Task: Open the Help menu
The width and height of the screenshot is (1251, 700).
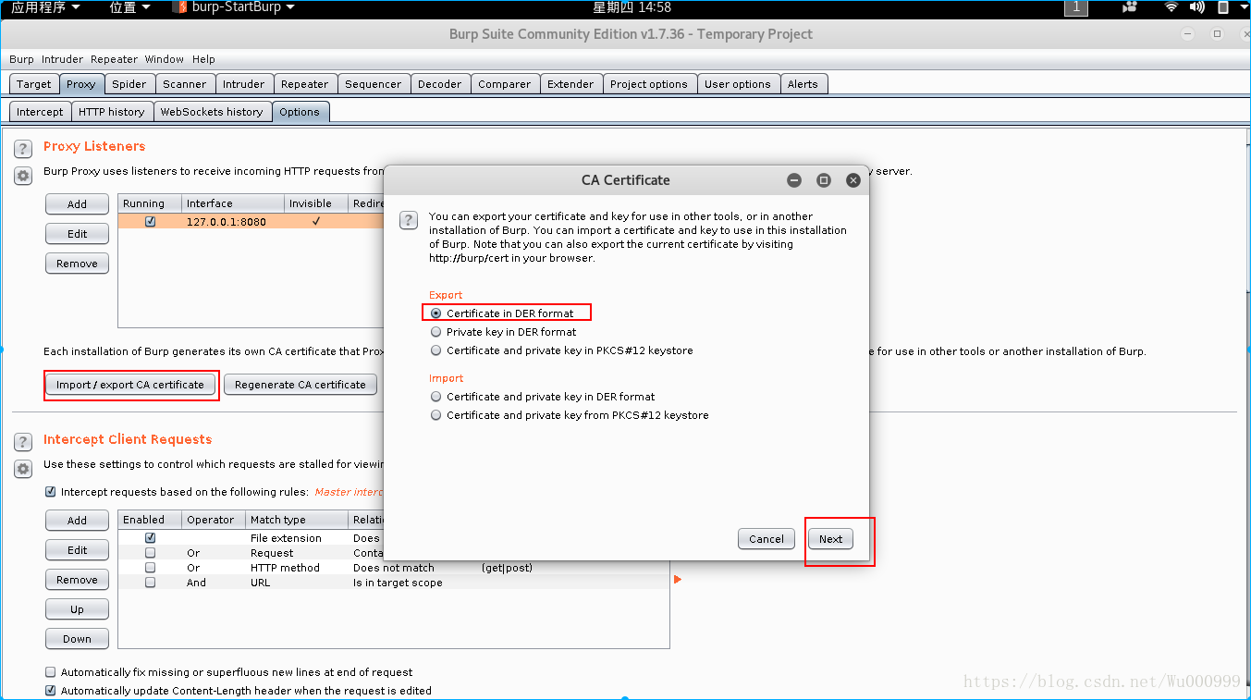Action: (203, 59)
